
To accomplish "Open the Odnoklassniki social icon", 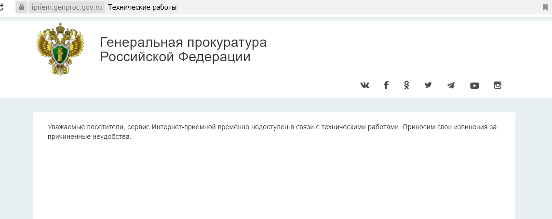I will tap(406, 85).
